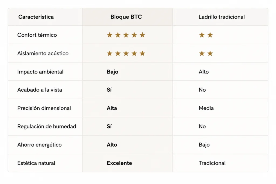Click the Tradicional value in the last row

click(212, 163)
